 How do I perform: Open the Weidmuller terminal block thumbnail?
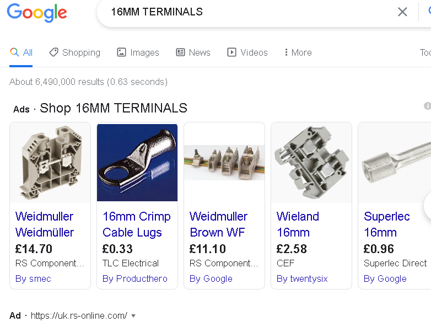(x=50, y=163)
